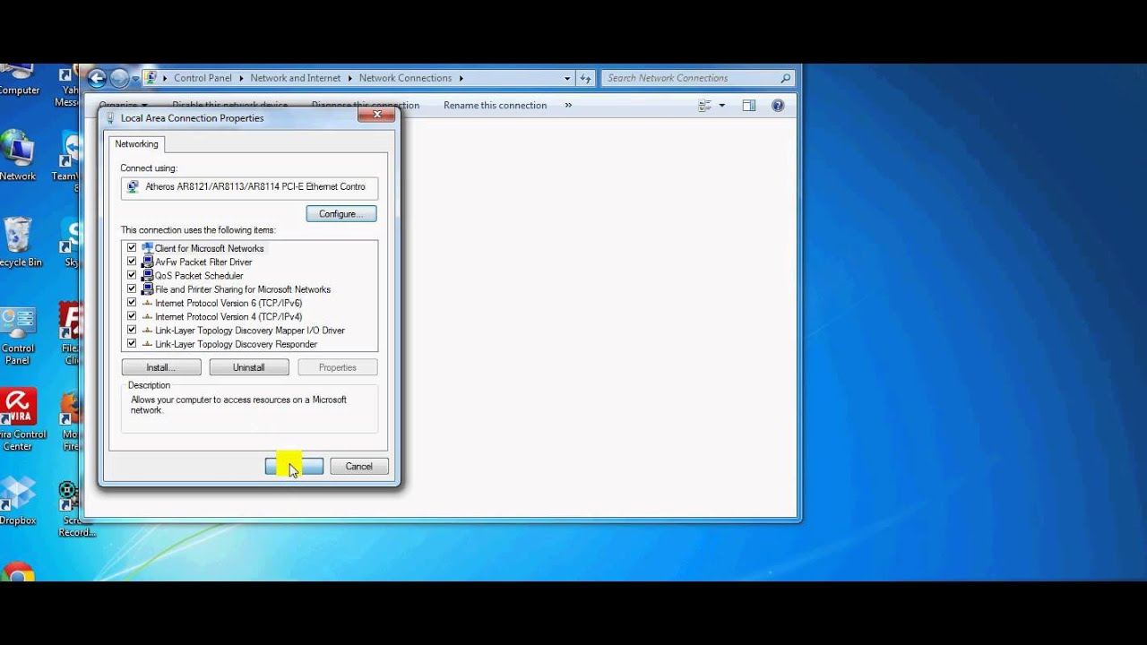Click the Back arrow in Network Connections window
Screen dimensions: 1147x645
97,78
